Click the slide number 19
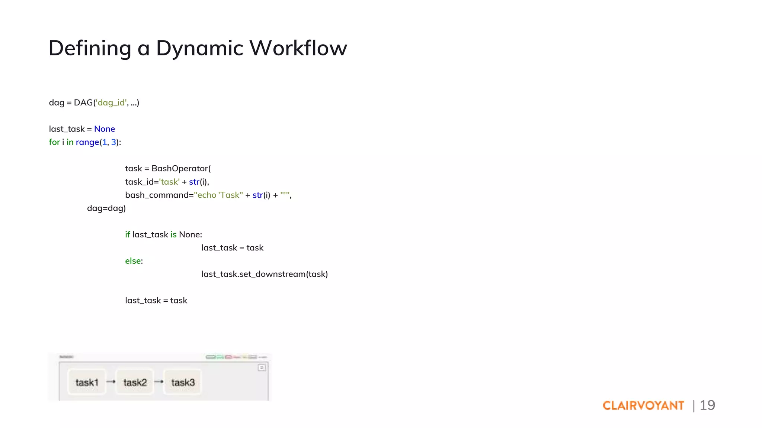Screen dimensions: 762x428 707,405
